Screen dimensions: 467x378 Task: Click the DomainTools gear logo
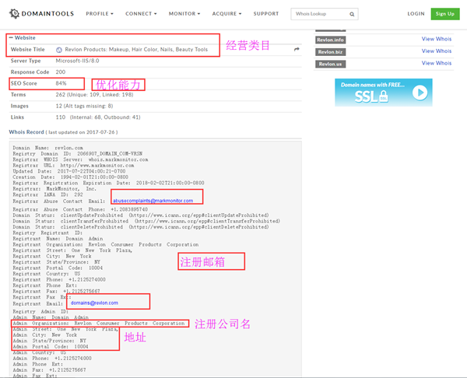(14, 14)
